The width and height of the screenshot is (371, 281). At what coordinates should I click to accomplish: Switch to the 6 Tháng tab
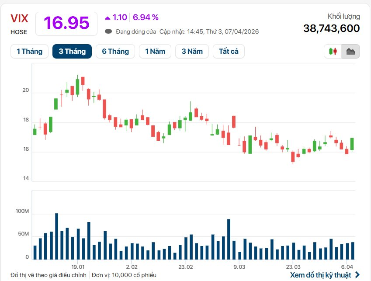115,51
